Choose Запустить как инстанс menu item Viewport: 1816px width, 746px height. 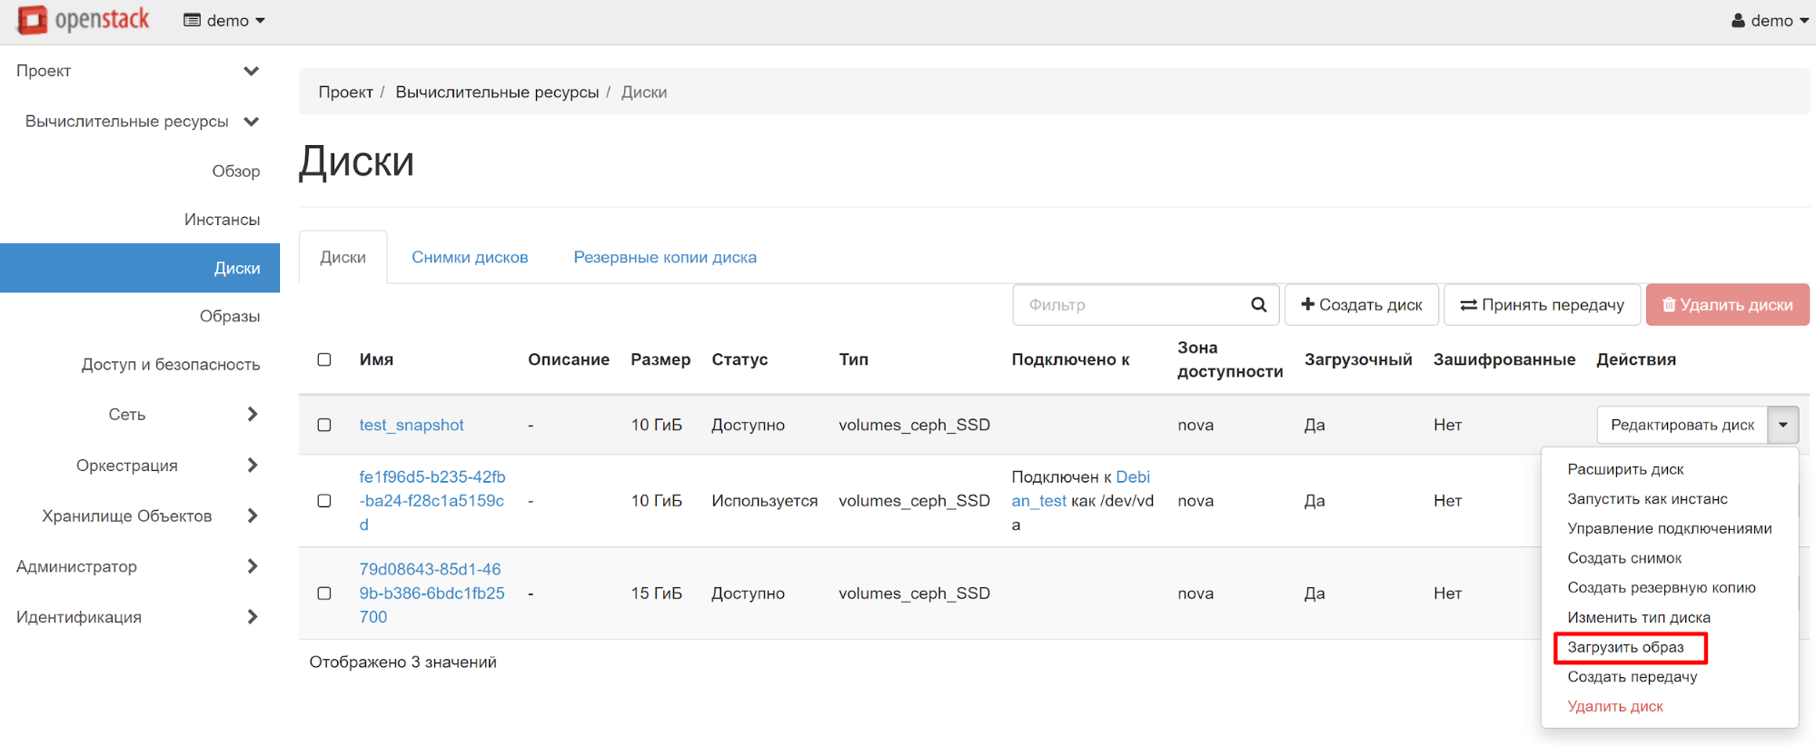[1647, 499]
